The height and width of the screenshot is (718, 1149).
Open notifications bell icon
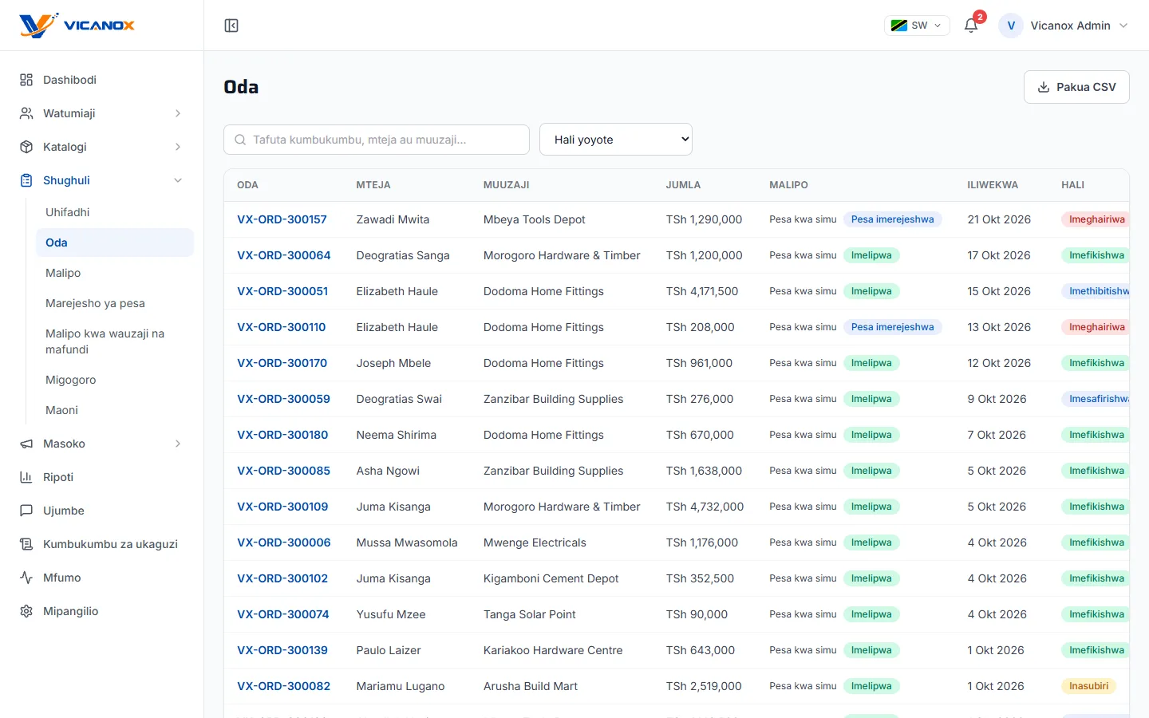click(x=971, y=26)
